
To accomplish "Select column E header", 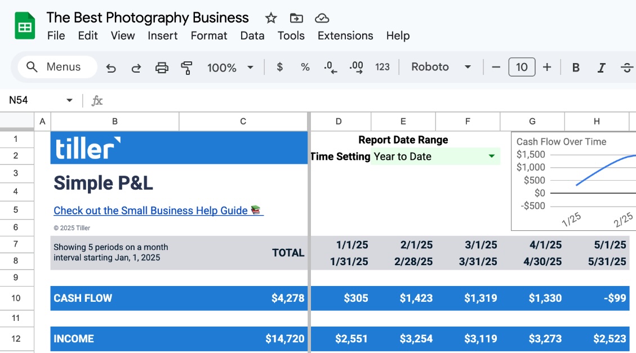I will (403, 121).
